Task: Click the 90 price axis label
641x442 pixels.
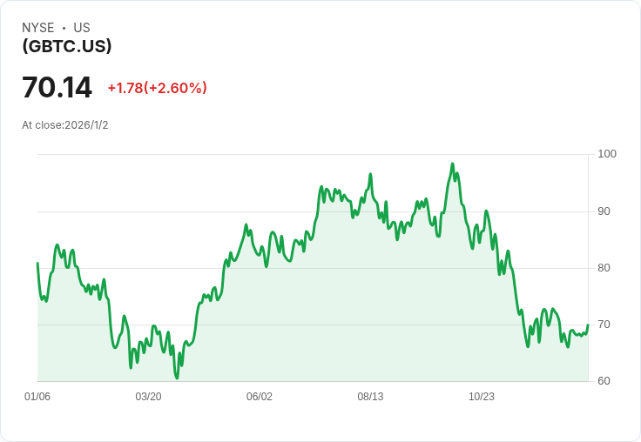Action: pyautogui.click(x=604, y=211)
